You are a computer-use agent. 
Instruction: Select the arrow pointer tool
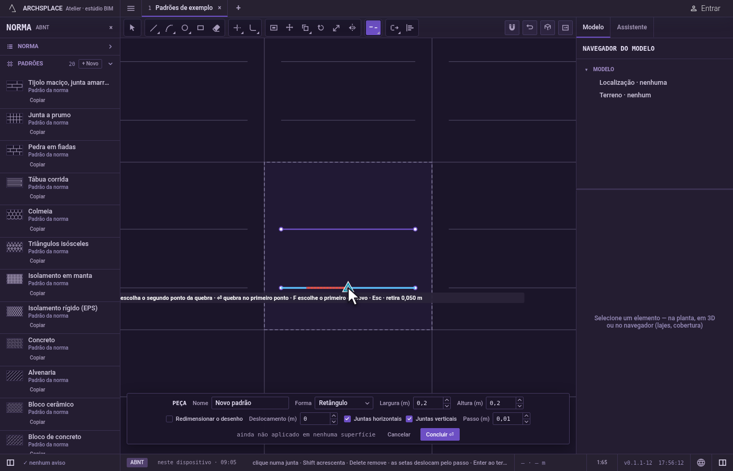(132, 28)
